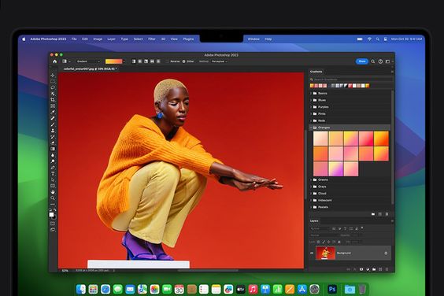Select the Frame tool
Screen dimensions: 444x296
(x=53, y=106)
